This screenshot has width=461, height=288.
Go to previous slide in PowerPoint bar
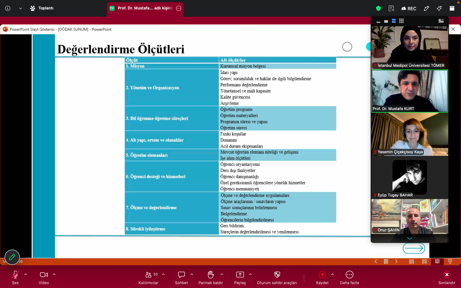376,261
